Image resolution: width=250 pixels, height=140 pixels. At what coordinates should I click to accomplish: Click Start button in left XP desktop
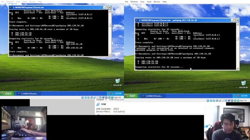coord(7,93)
